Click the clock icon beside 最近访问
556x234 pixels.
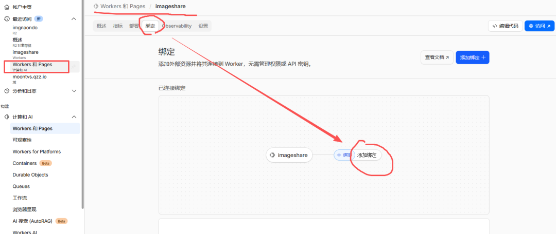click(x=7, y=19)
